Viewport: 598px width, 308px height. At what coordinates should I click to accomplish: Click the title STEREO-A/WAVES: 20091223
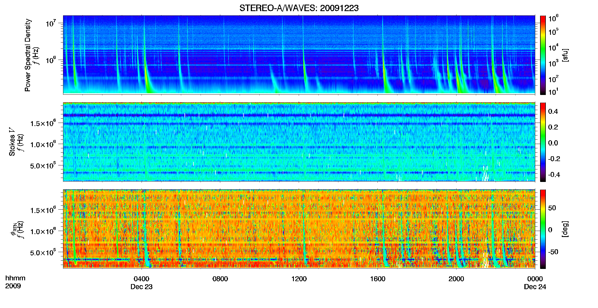299,8
